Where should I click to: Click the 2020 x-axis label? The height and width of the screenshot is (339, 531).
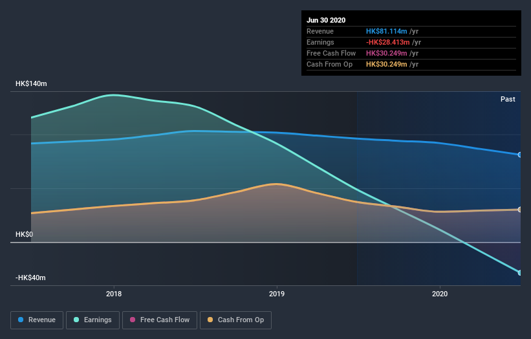[x=440, y=294]
